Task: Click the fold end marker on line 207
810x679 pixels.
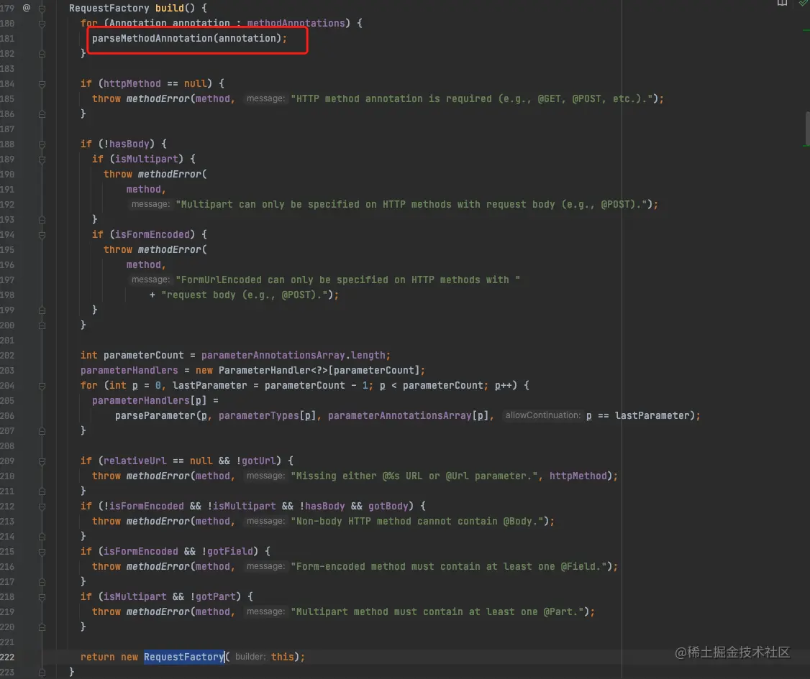Action: click(42, 431)
